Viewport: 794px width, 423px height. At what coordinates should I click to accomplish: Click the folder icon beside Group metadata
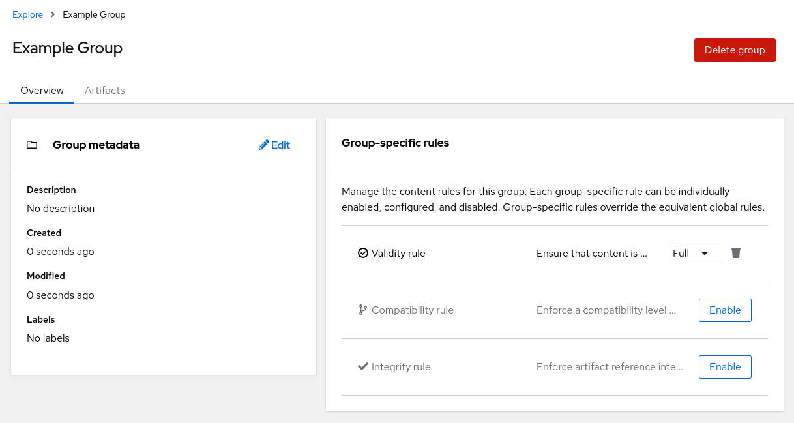32,145
